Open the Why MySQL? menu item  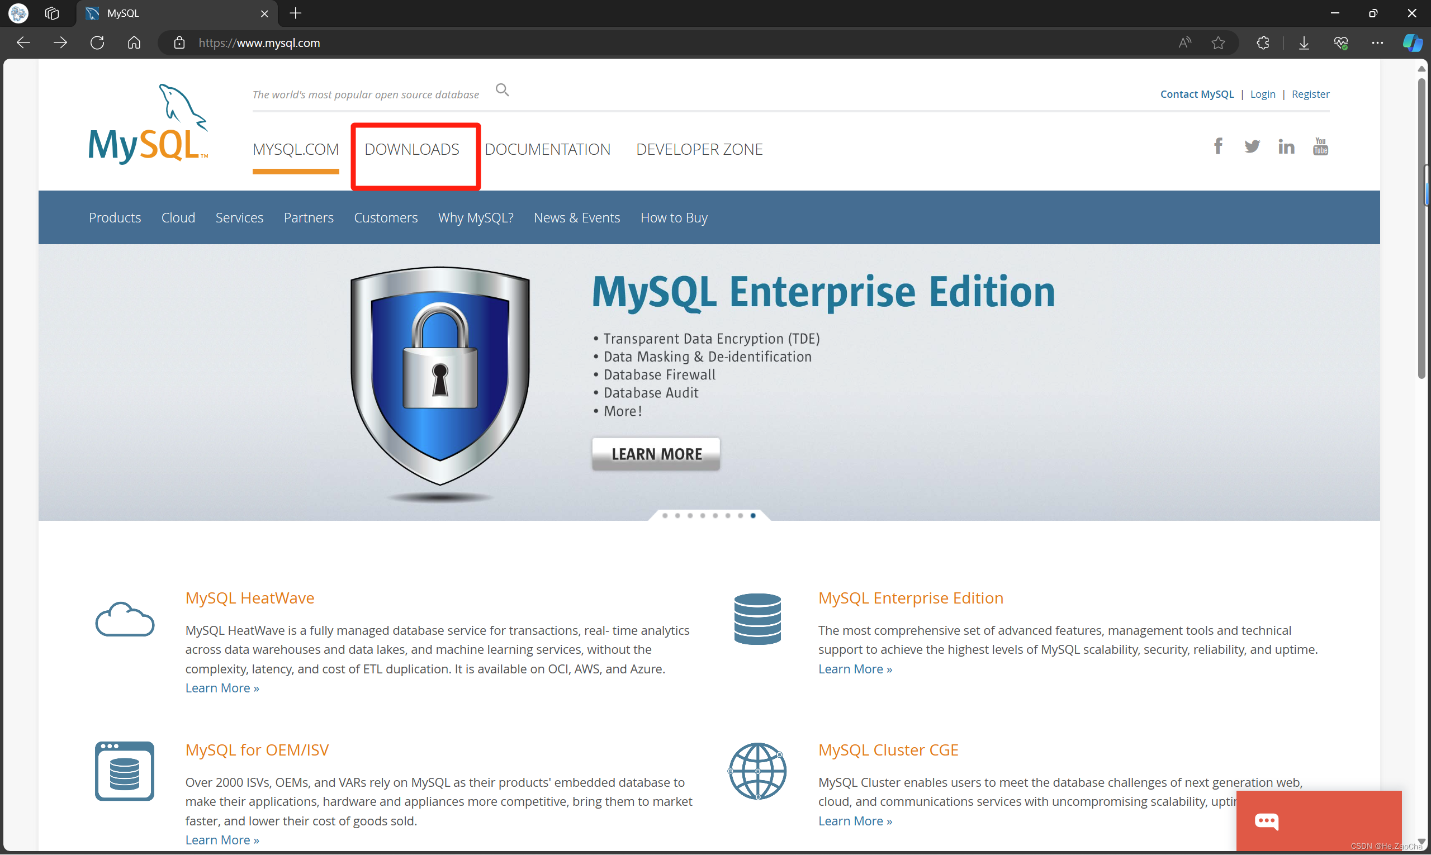pos(476,218)
